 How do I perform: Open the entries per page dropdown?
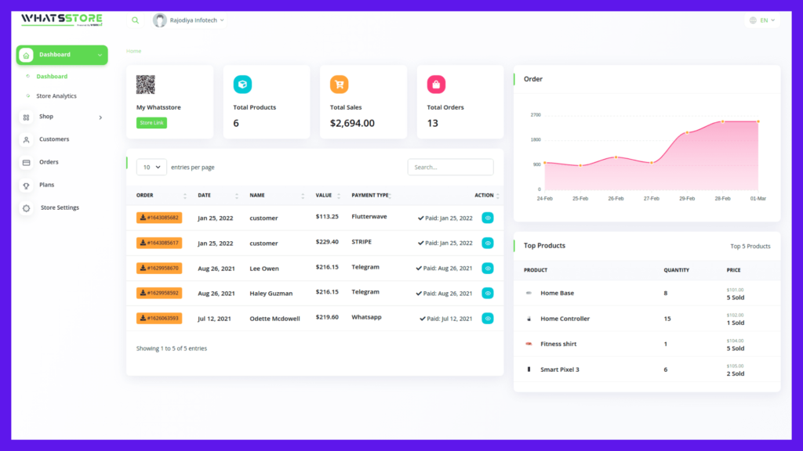coord(151,167)
